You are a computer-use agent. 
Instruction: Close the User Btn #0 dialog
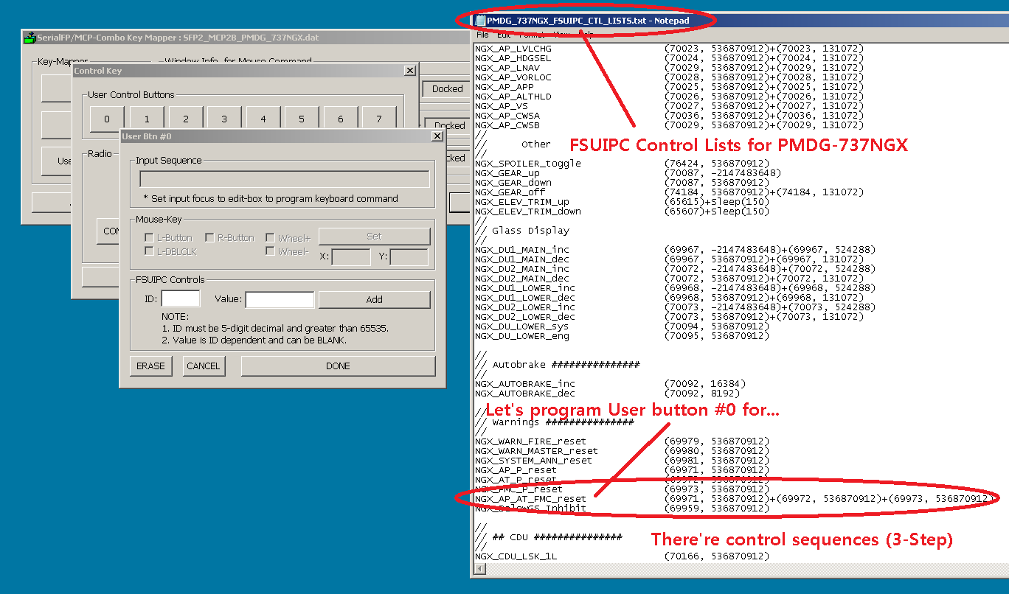point(437,136)
